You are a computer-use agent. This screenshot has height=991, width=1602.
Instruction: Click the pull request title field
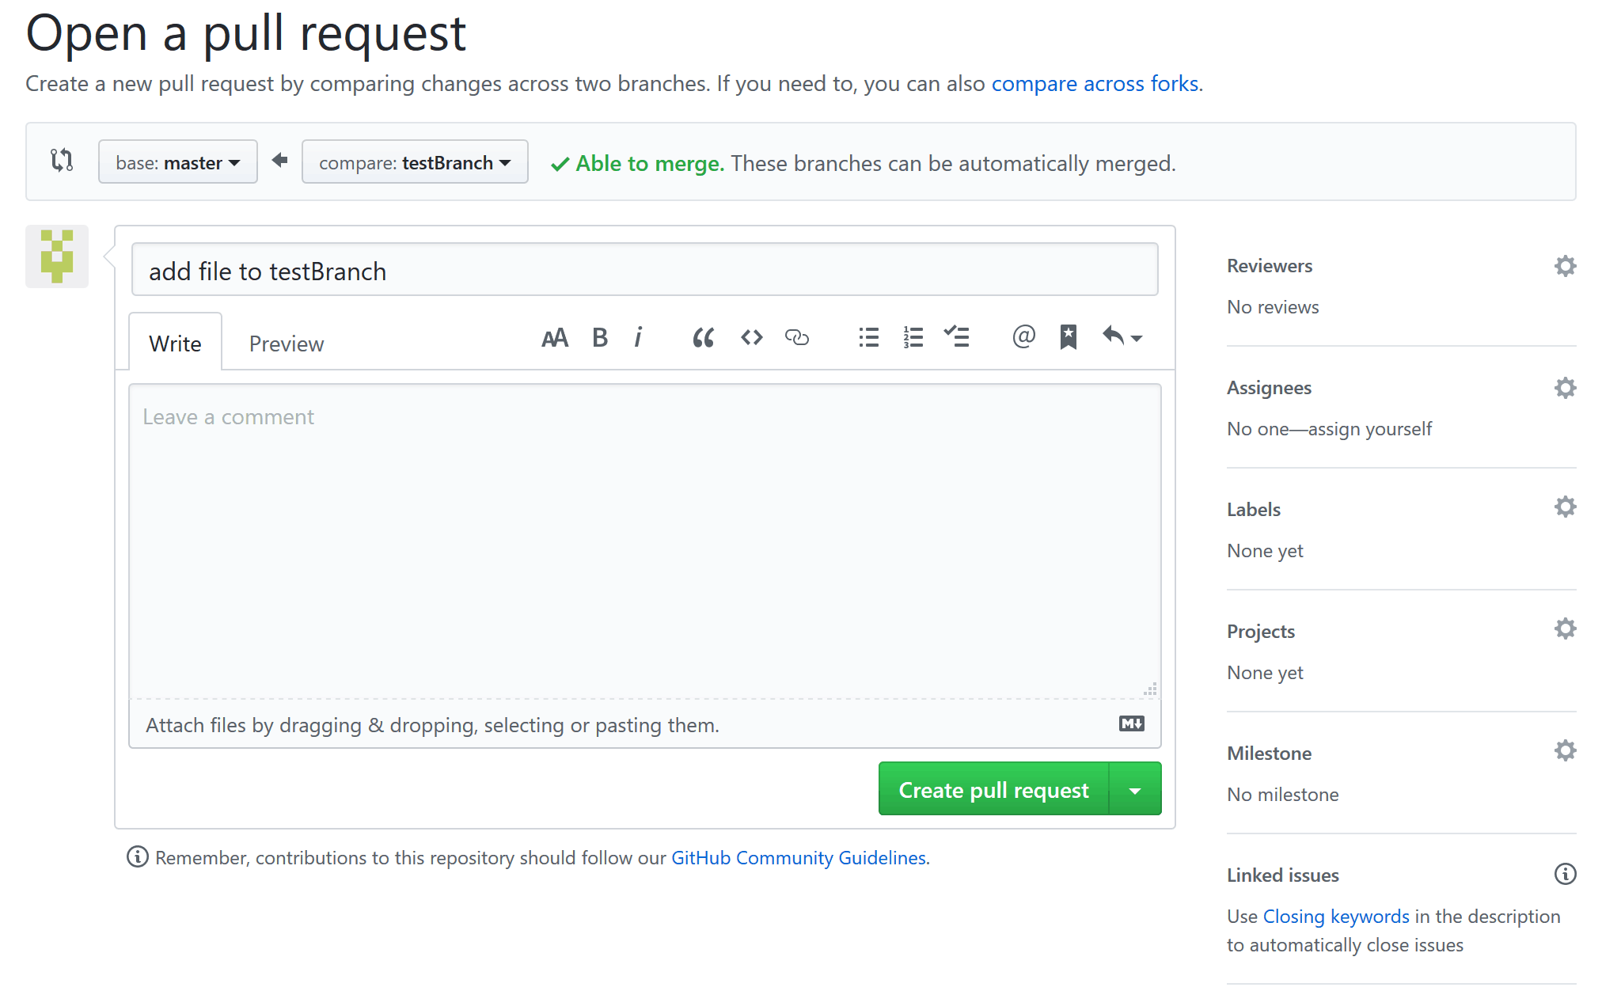(x=645, y=270)
